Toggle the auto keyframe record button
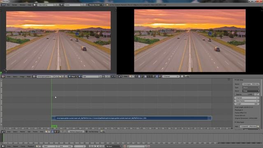 click(125, 146)
